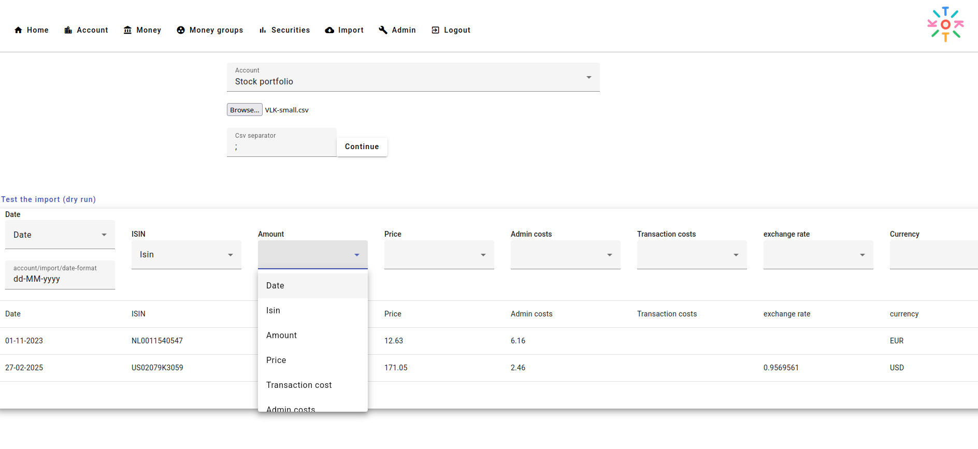This screenshot has width=978, height=449.
Task: Open the Date column mapping dropdown
Action: [60, 235]
